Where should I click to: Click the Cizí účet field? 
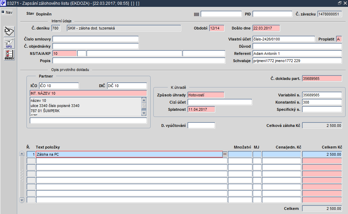pos(220,102)
